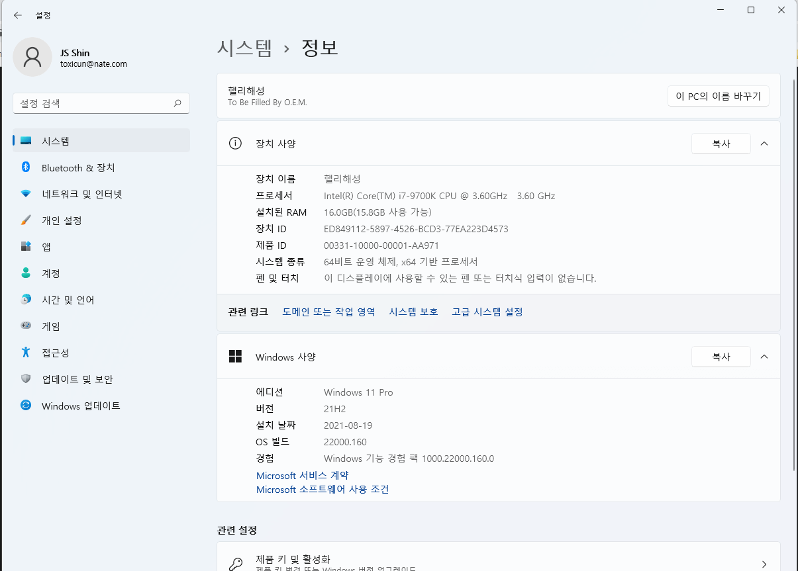Click the 시스템 종류 value 64비트 운영 체제
Image resolution: width=798 pixels, height=571 pixels.
[401, 262]
